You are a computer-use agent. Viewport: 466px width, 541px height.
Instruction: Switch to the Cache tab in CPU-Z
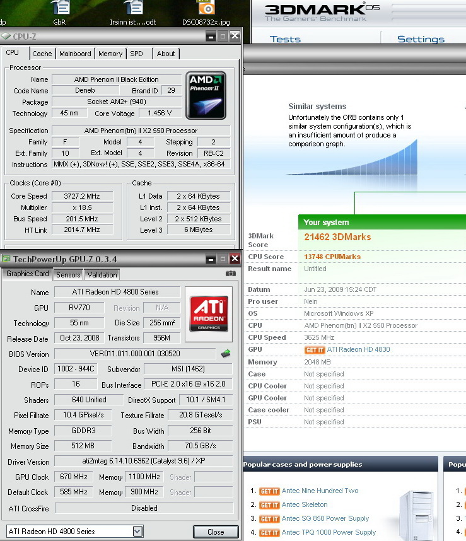click(x=42, y=54)
